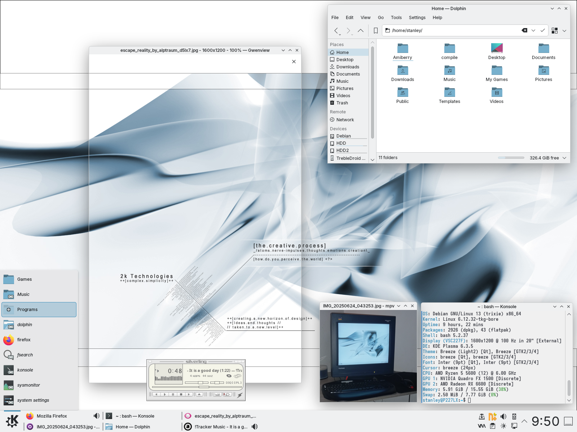
Task: Expand the free space dropdown in status bar
Action: point(564,158)
